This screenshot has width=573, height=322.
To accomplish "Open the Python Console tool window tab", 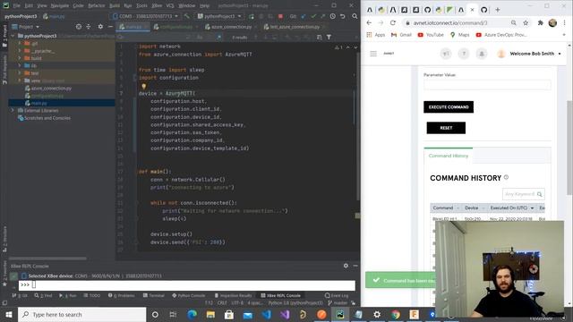I will tap(188, 295).
